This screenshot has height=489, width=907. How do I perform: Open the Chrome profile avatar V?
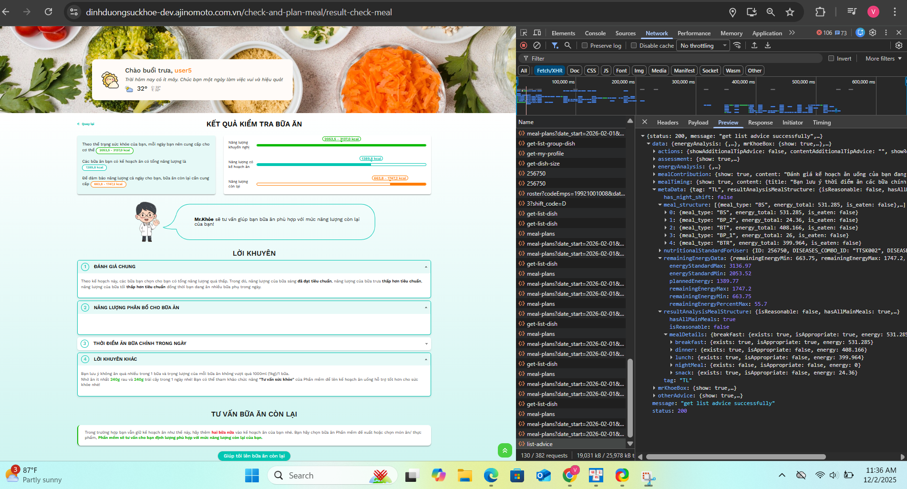(x=873, y=12)
